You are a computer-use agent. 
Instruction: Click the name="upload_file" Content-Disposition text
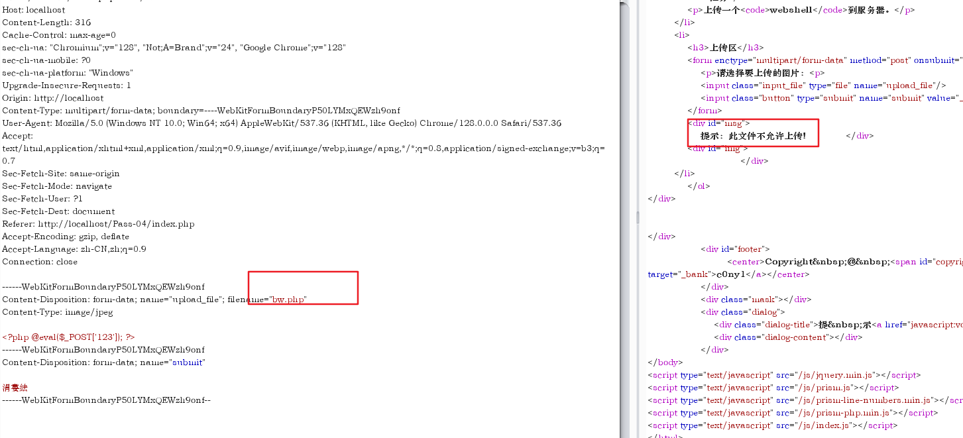[182, 300]
